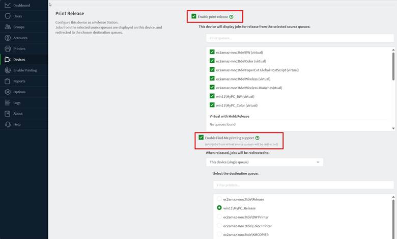Toggle Enable Find-Me printing support
Screen dimensions: 397x239
pos(201,138)
